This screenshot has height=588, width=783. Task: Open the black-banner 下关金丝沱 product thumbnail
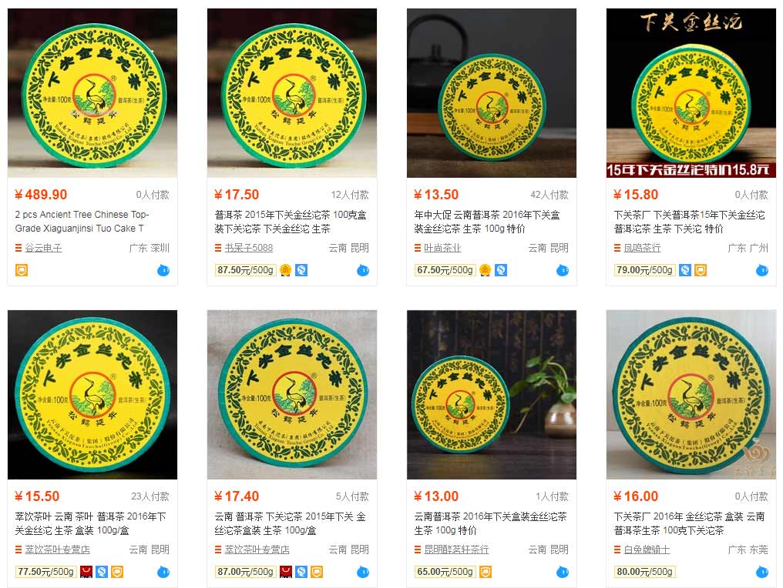[691, 93]
